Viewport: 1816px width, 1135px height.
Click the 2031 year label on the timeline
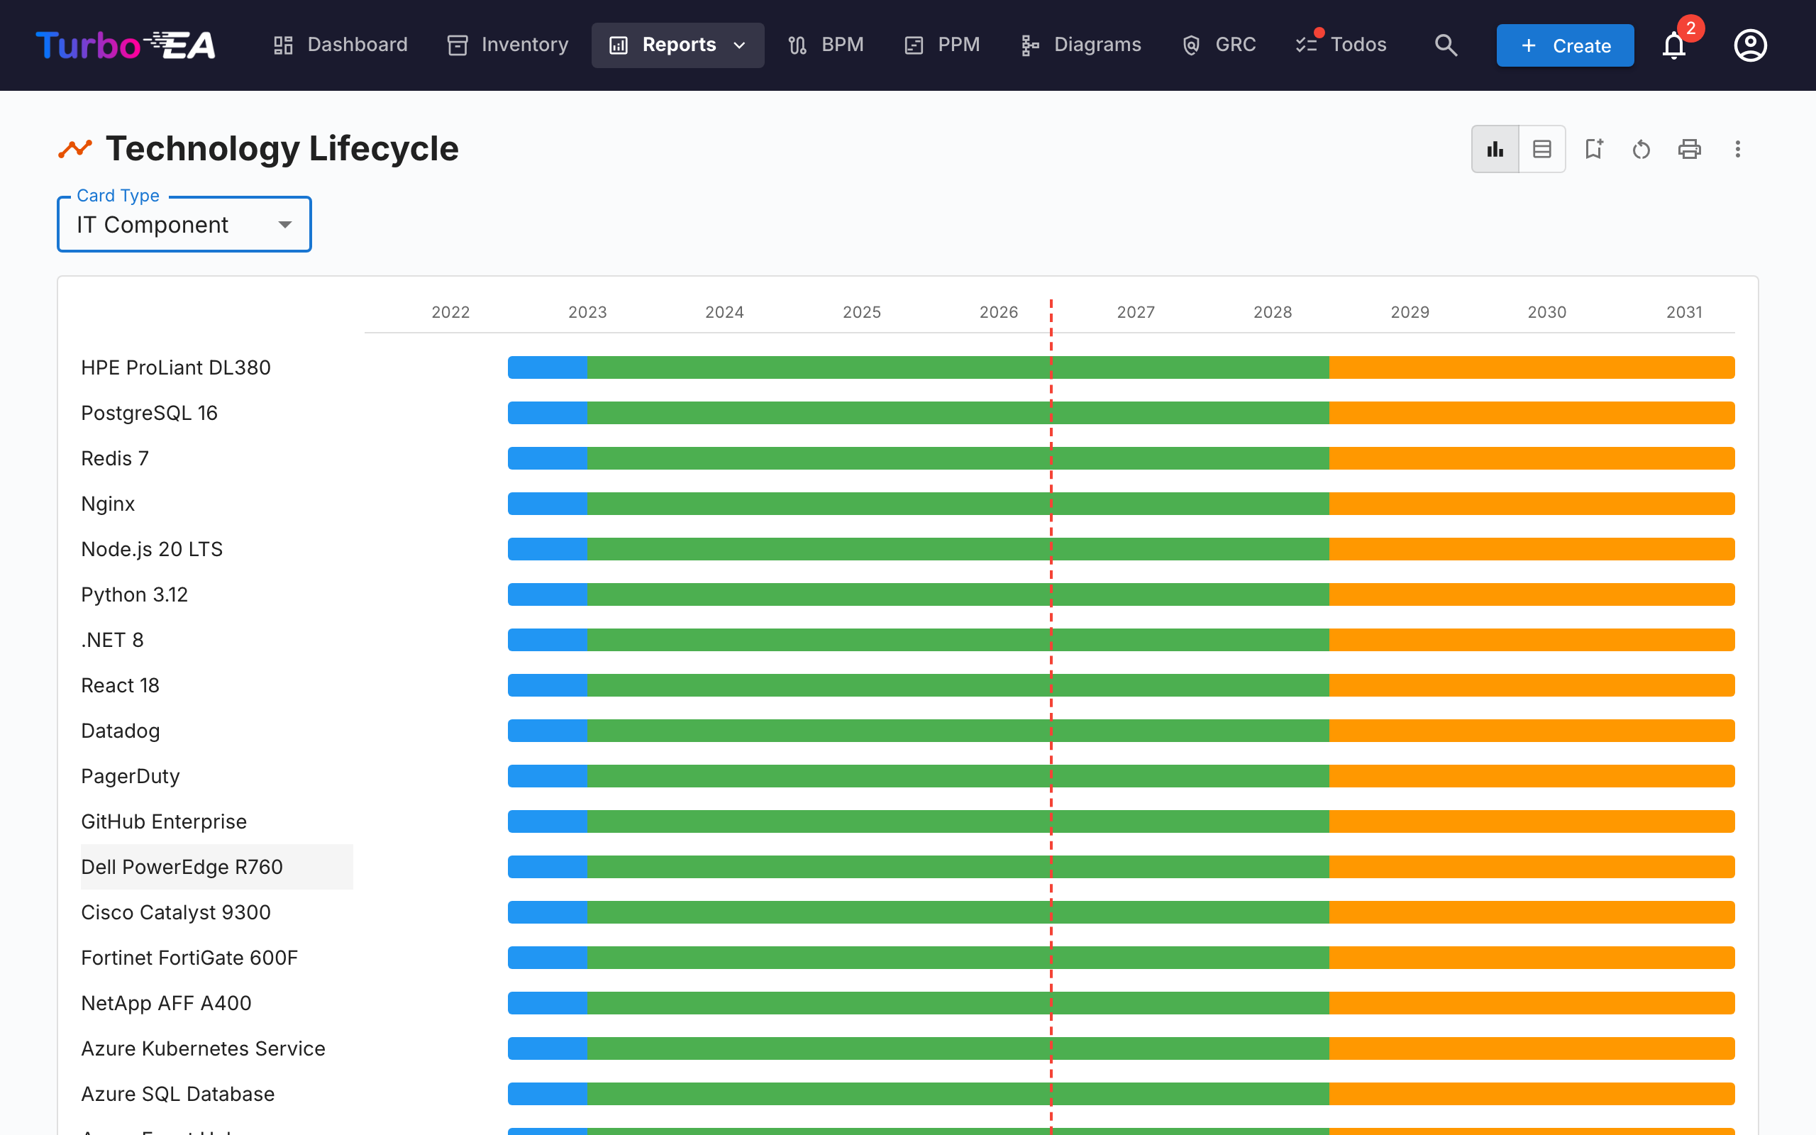(1684, 312)
